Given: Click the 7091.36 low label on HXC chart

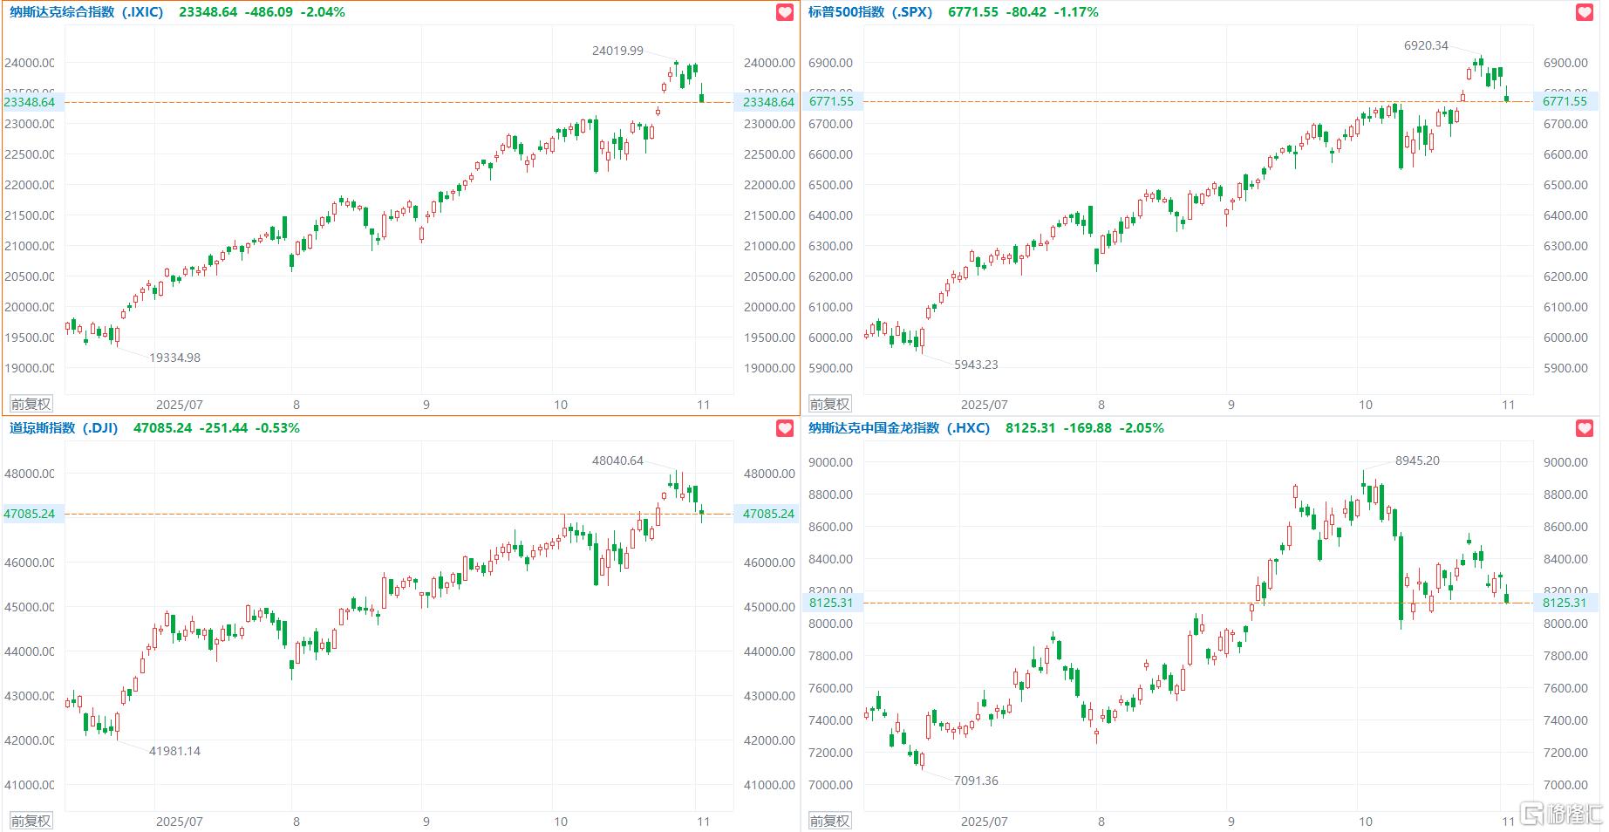Looking at the screenshot, I should point(976,781).
